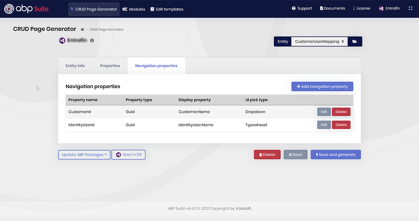The image size is (419, 221).
Task: Click the home breadcrumb icon
Action: (82, 29)
